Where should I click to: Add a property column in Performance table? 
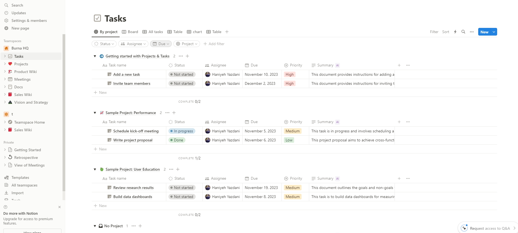399,122
